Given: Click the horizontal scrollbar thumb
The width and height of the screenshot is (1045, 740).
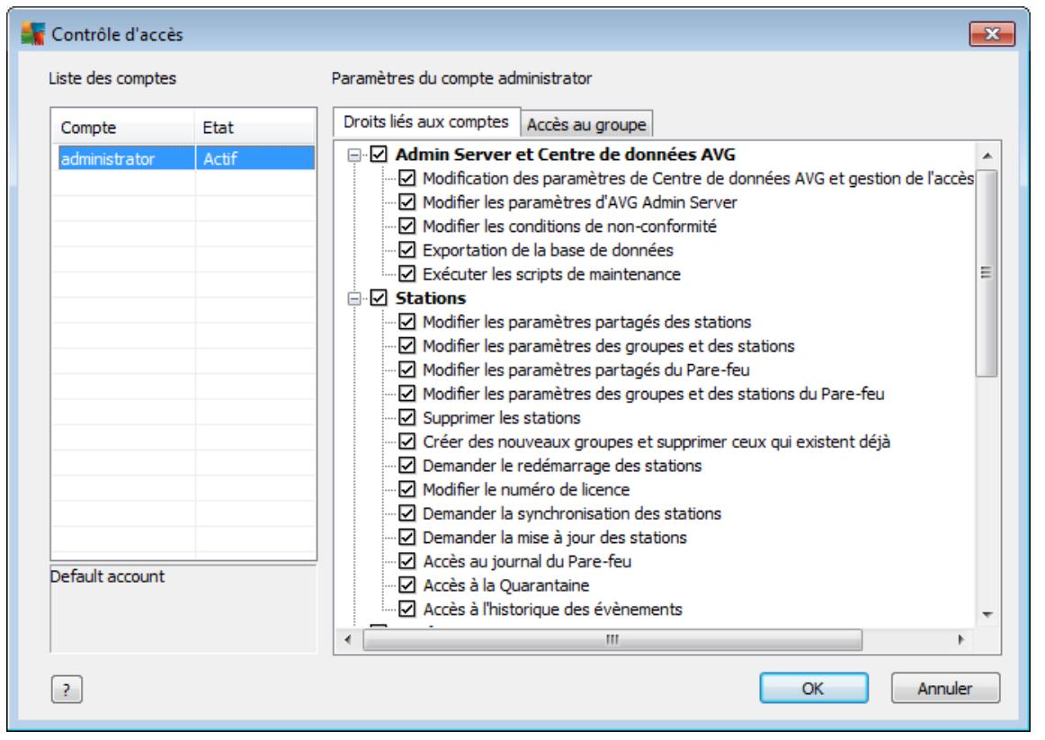Looking at the screenshot, I should [612, 639].
